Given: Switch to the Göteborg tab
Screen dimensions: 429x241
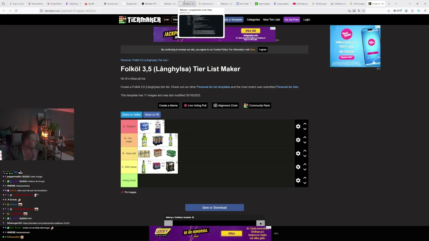Looking at the screenshot, I should 339,4.
